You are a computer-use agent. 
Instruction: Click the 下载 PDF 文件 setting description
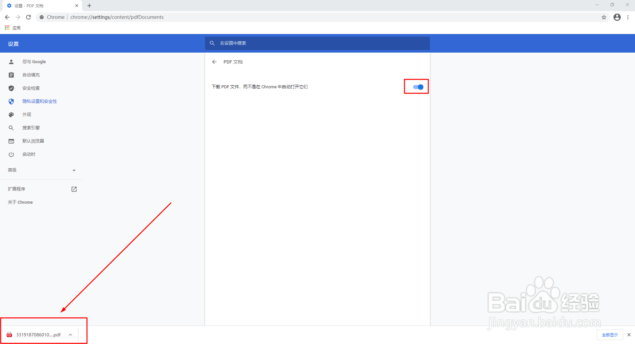click(260, 87)
